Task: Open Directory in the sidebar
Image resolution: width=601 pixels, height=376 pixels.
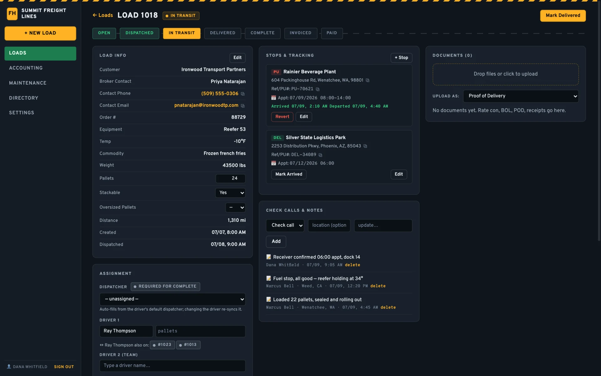Action: click(x=40, y=98)
